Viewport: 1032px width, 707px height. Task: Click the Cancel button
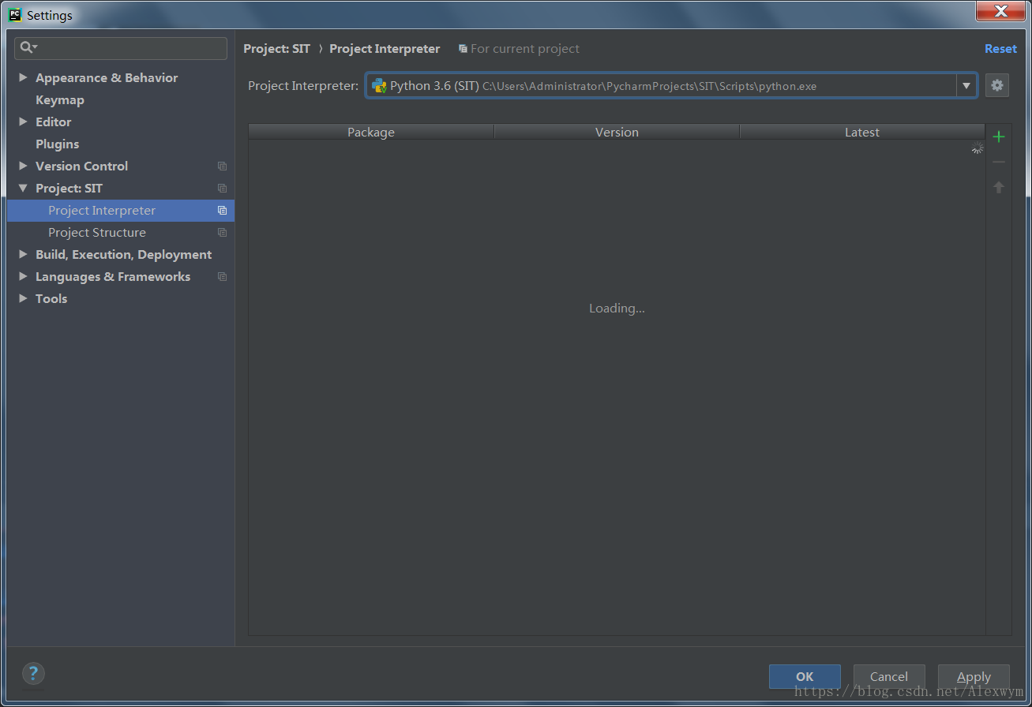pyautogui.click(x=889, y=676)
